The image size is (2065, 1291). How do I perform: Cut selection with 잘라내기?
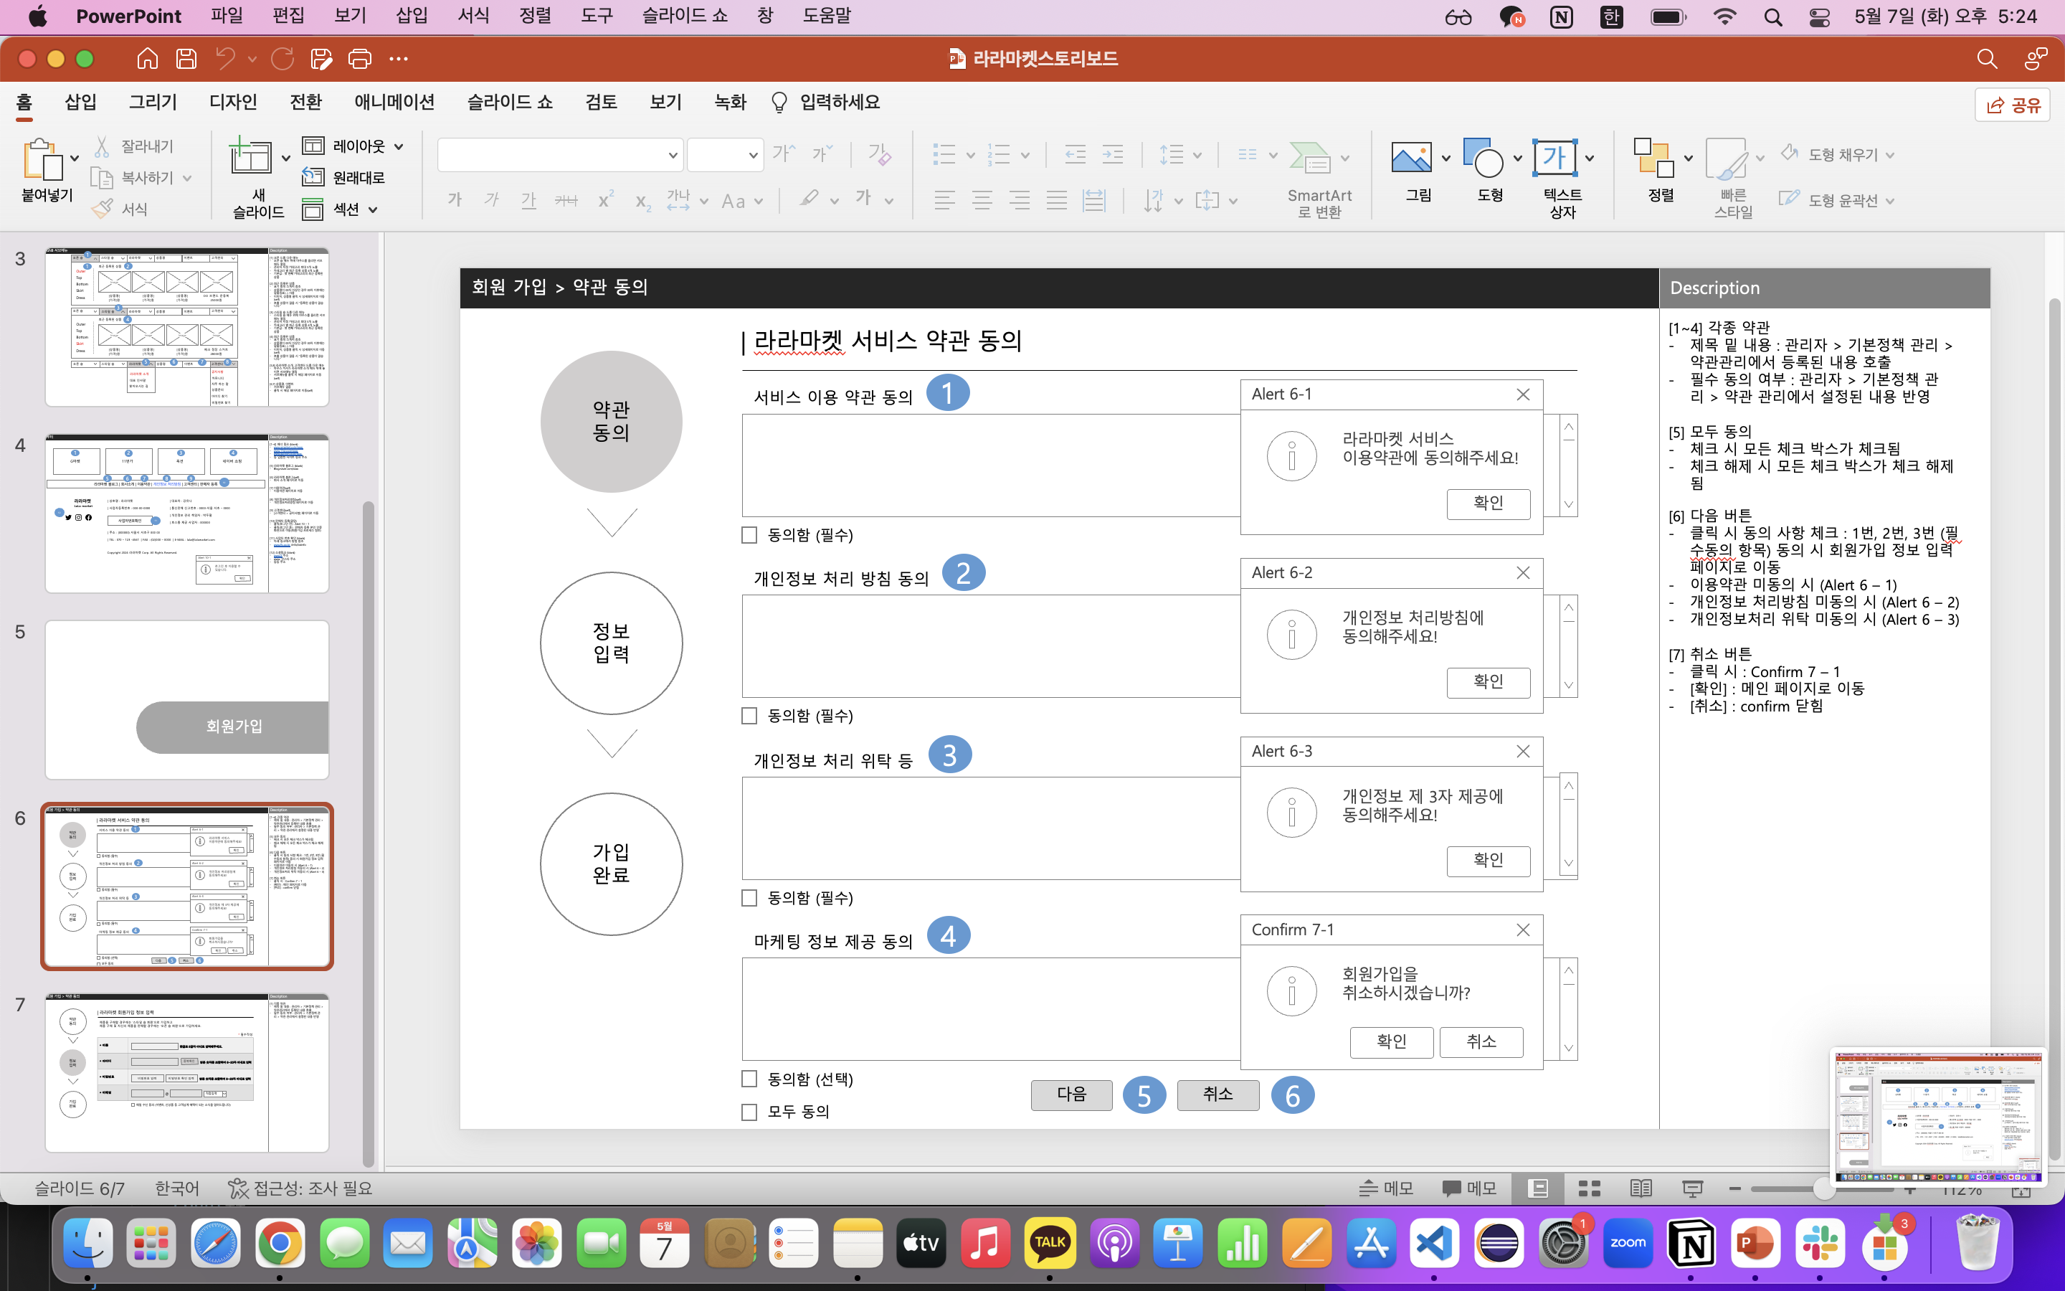click(133, 146)
